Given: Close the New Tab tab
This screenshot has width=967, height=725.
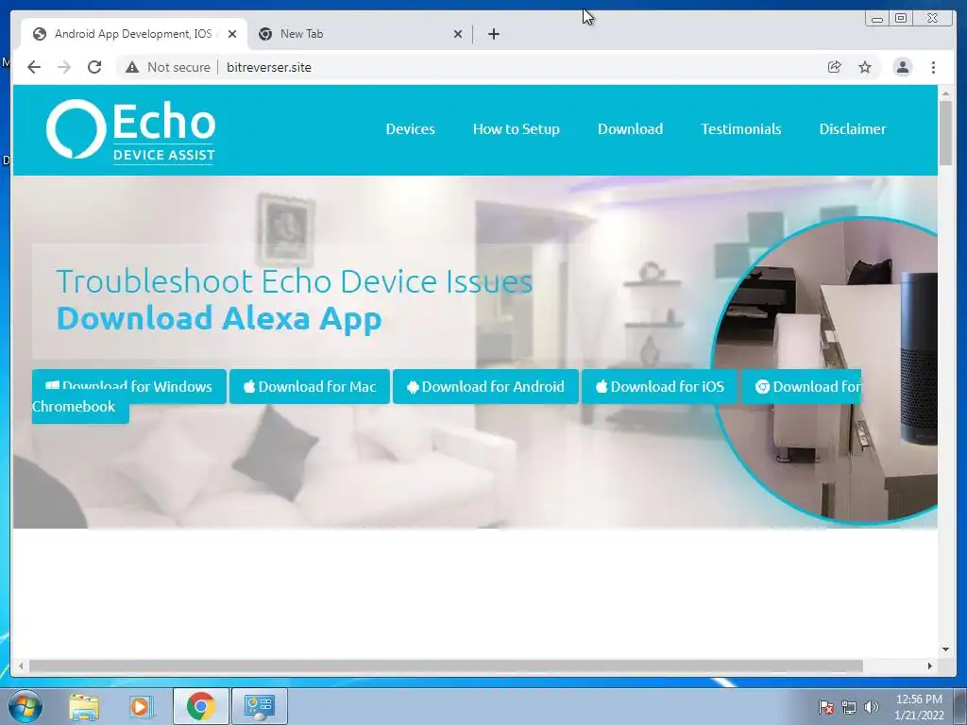Looking at the screenshot, I should coord(458,34).
